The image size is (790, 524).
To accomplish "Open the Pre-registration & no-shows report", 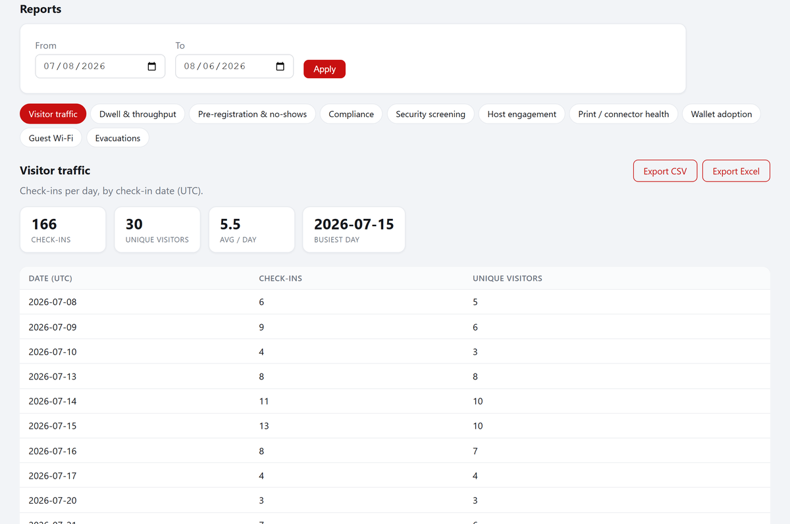I will coord(252,114).
